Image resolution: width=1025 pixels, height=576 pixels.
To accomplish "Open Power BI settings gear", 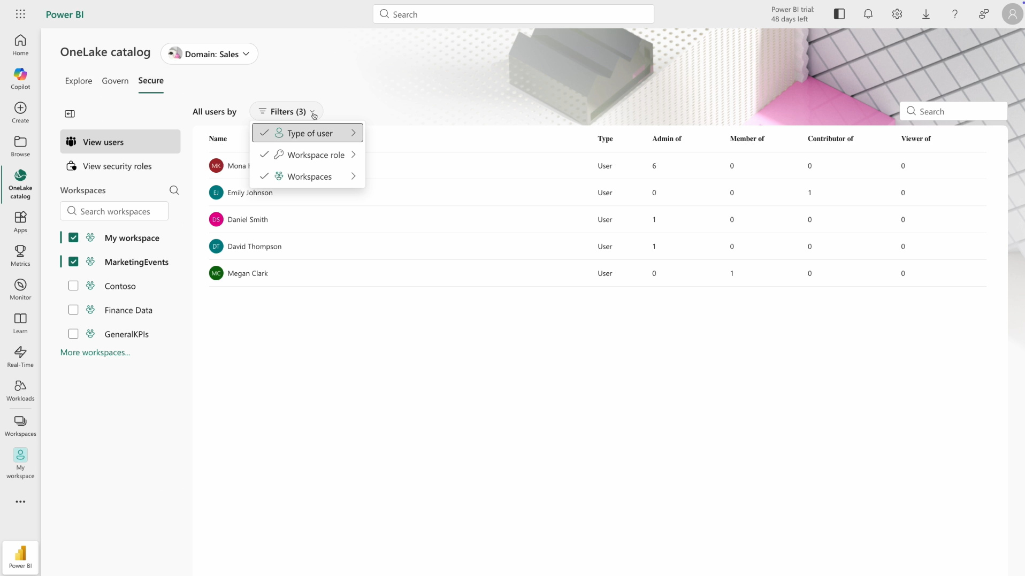I will [x=897, y=14].
